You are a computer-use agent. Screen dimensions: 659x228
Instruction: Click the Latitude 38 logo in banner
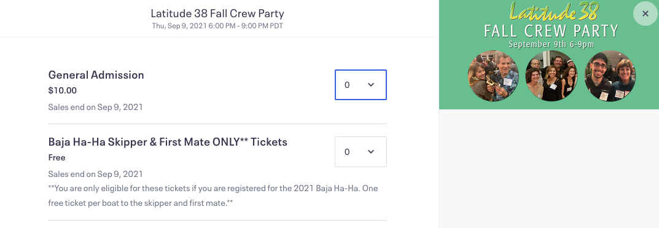553,11
